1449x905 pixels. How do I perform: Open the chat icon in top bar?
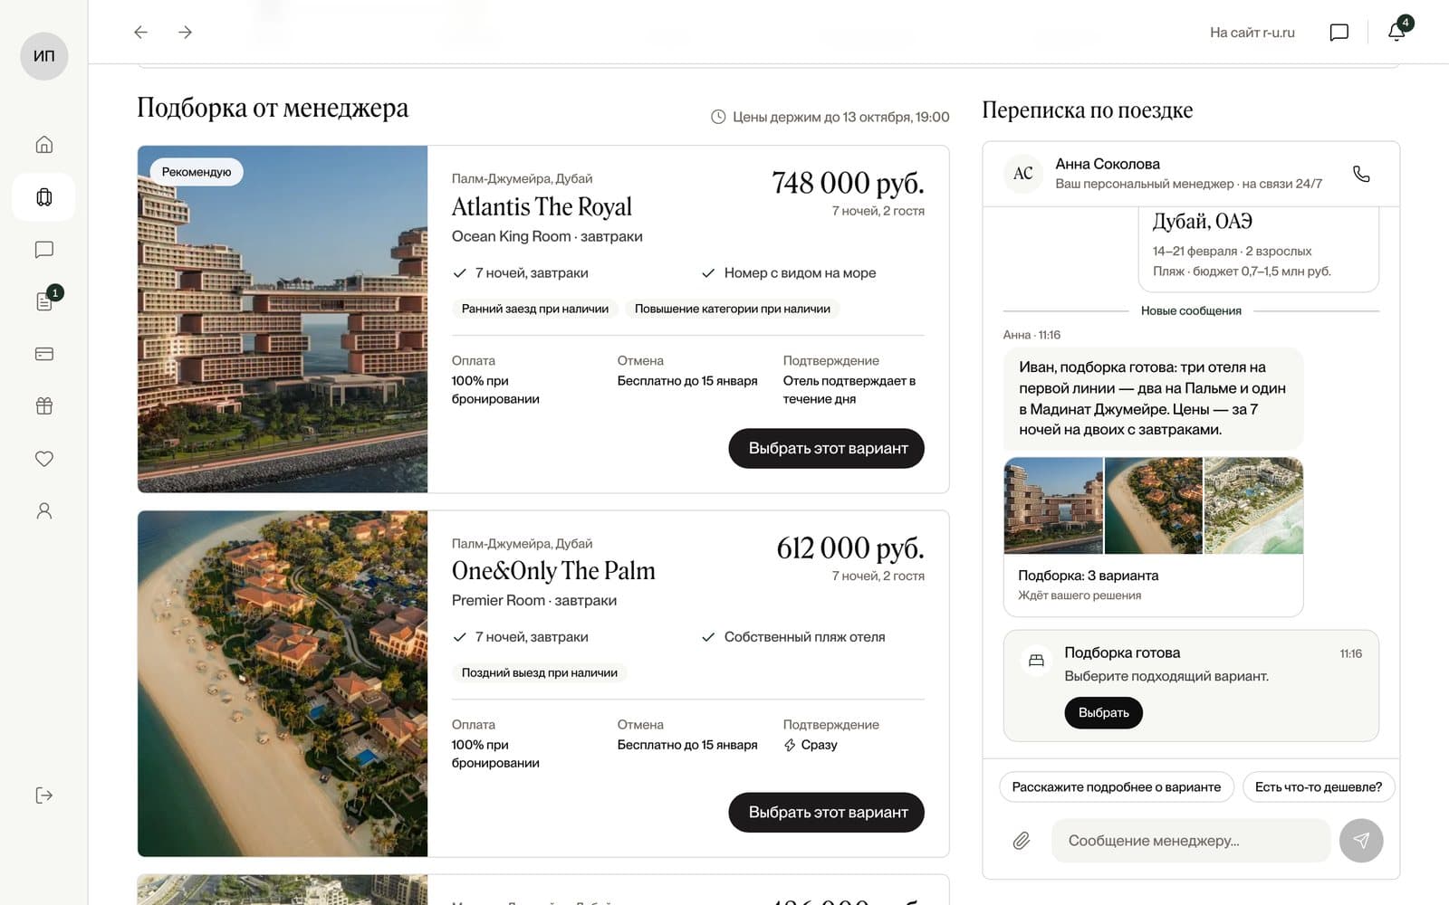[1339, 33]
